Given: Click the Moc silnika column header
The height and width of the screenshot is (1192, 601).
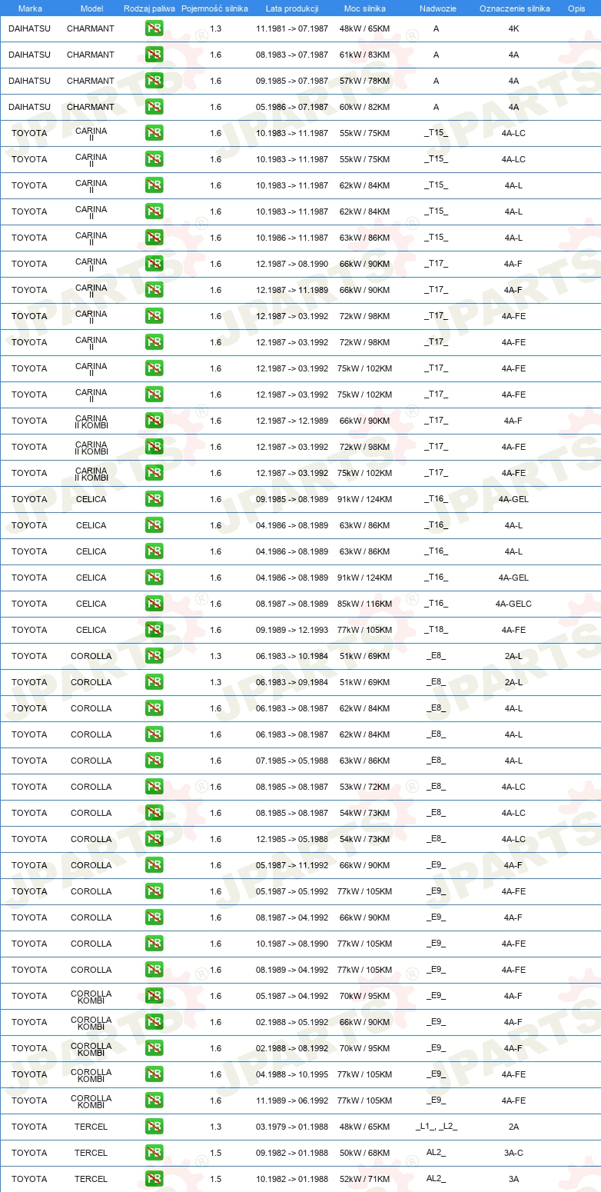Looking at the screenshot, I should (x=364, y=8).
